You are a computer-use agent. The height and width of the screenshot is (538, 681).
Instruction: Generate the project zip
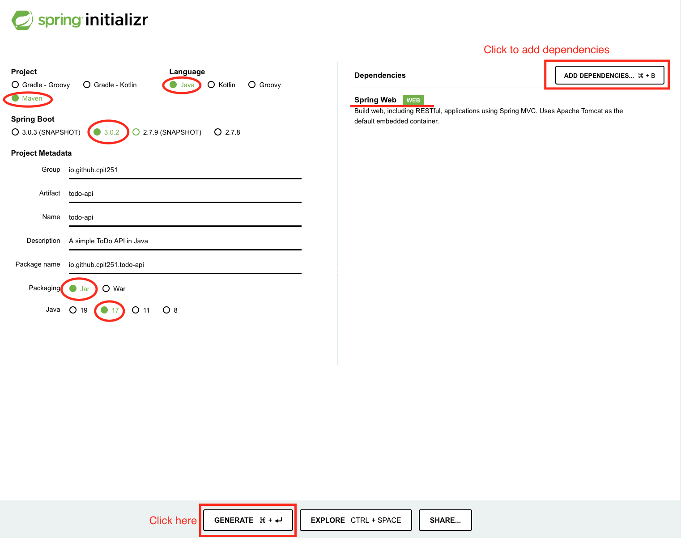(248, 520)
